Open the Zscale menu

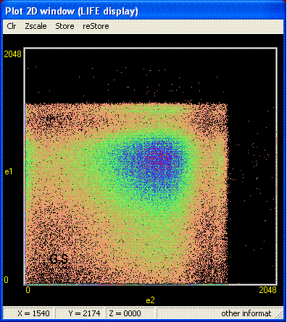tap(36, 26)
